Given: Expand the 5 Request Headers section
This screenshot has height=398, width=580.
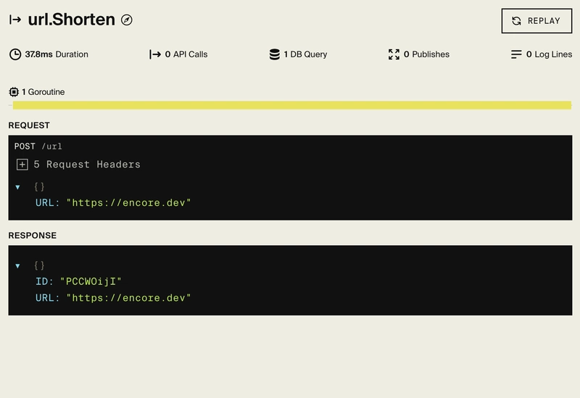Looking at the screenshot, I should point(22,165).
